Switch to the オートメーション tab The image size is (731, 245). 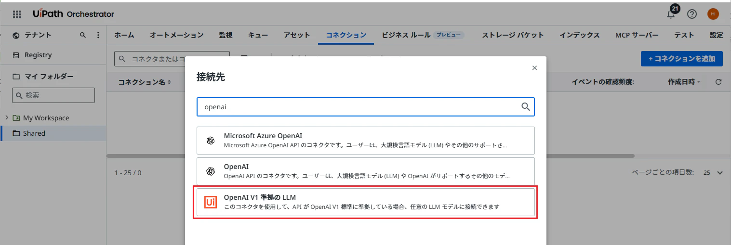(x=176, y=35)
